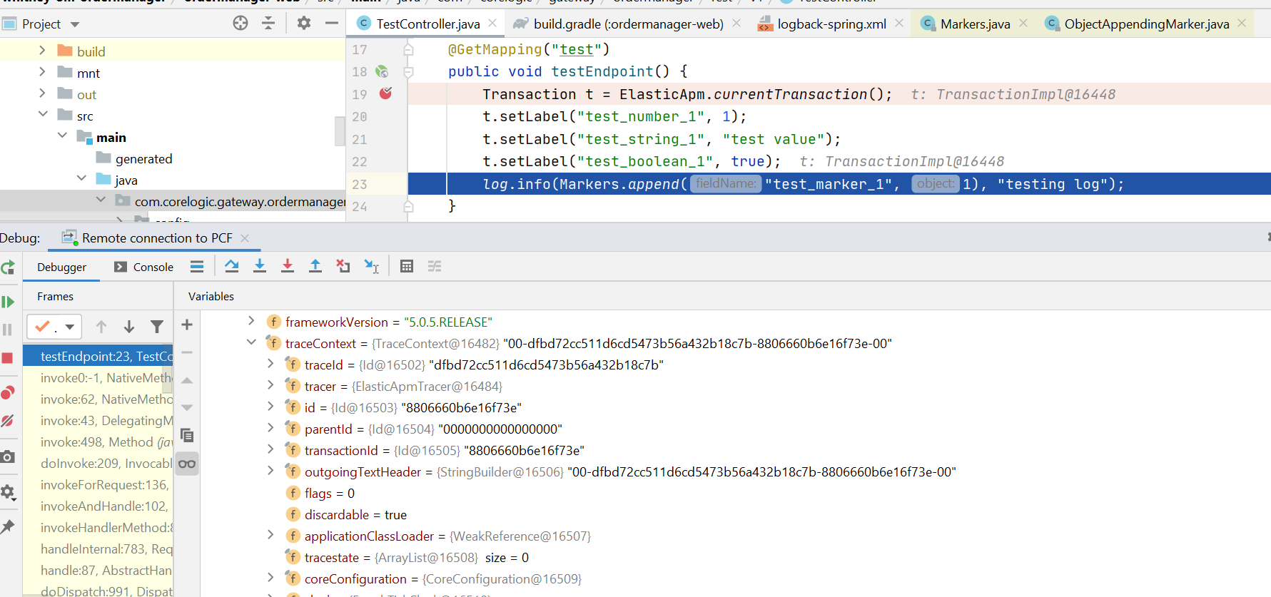Collapse the main folder
This screenshot has height=597, width=1271.
tap(62, 136)
